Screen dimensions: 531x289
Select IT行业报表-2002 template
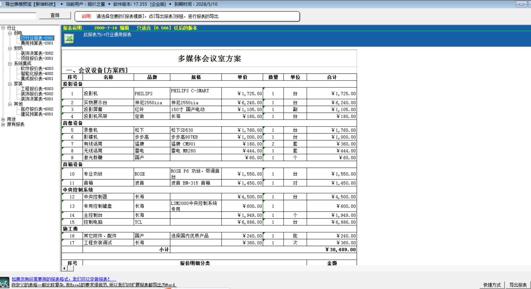tap(37, 38)
